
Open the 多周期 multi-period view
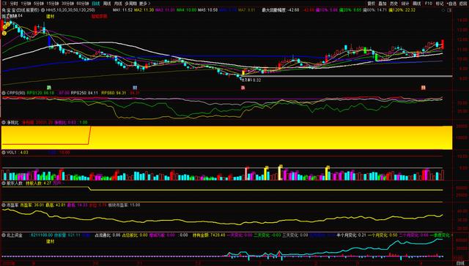pyautogui.click(x=130, y=4)
